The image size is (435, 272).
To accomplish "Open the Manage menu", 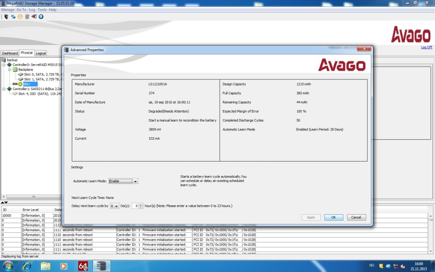I will [8, 10].
